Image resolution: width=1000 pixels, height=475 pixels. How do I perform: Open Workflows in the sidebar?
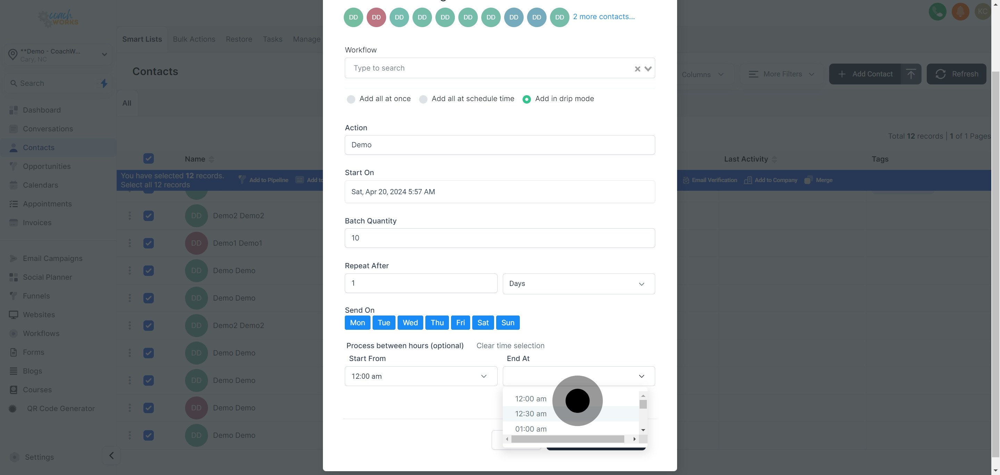tap(41, 333)
